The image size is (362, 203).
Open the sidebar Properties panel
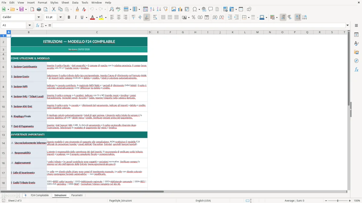tap(356, 35)
